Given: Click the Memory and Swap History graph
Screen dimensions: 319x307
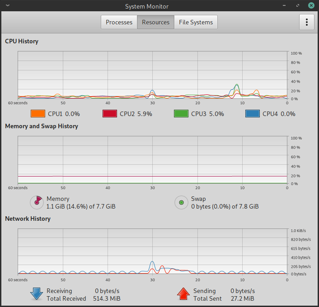Looking at the screenshot, I should 152,160.
